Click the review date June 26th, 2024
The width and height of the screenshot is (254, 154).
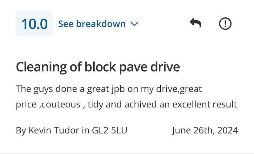pos(205,130)
